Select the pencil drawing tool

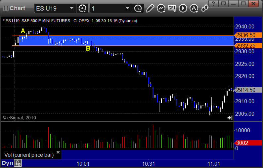tap(150, 8)
